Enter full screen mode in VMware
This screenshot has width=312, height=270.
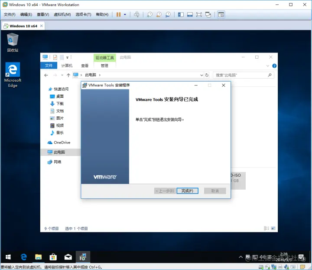tap(199, 15)
